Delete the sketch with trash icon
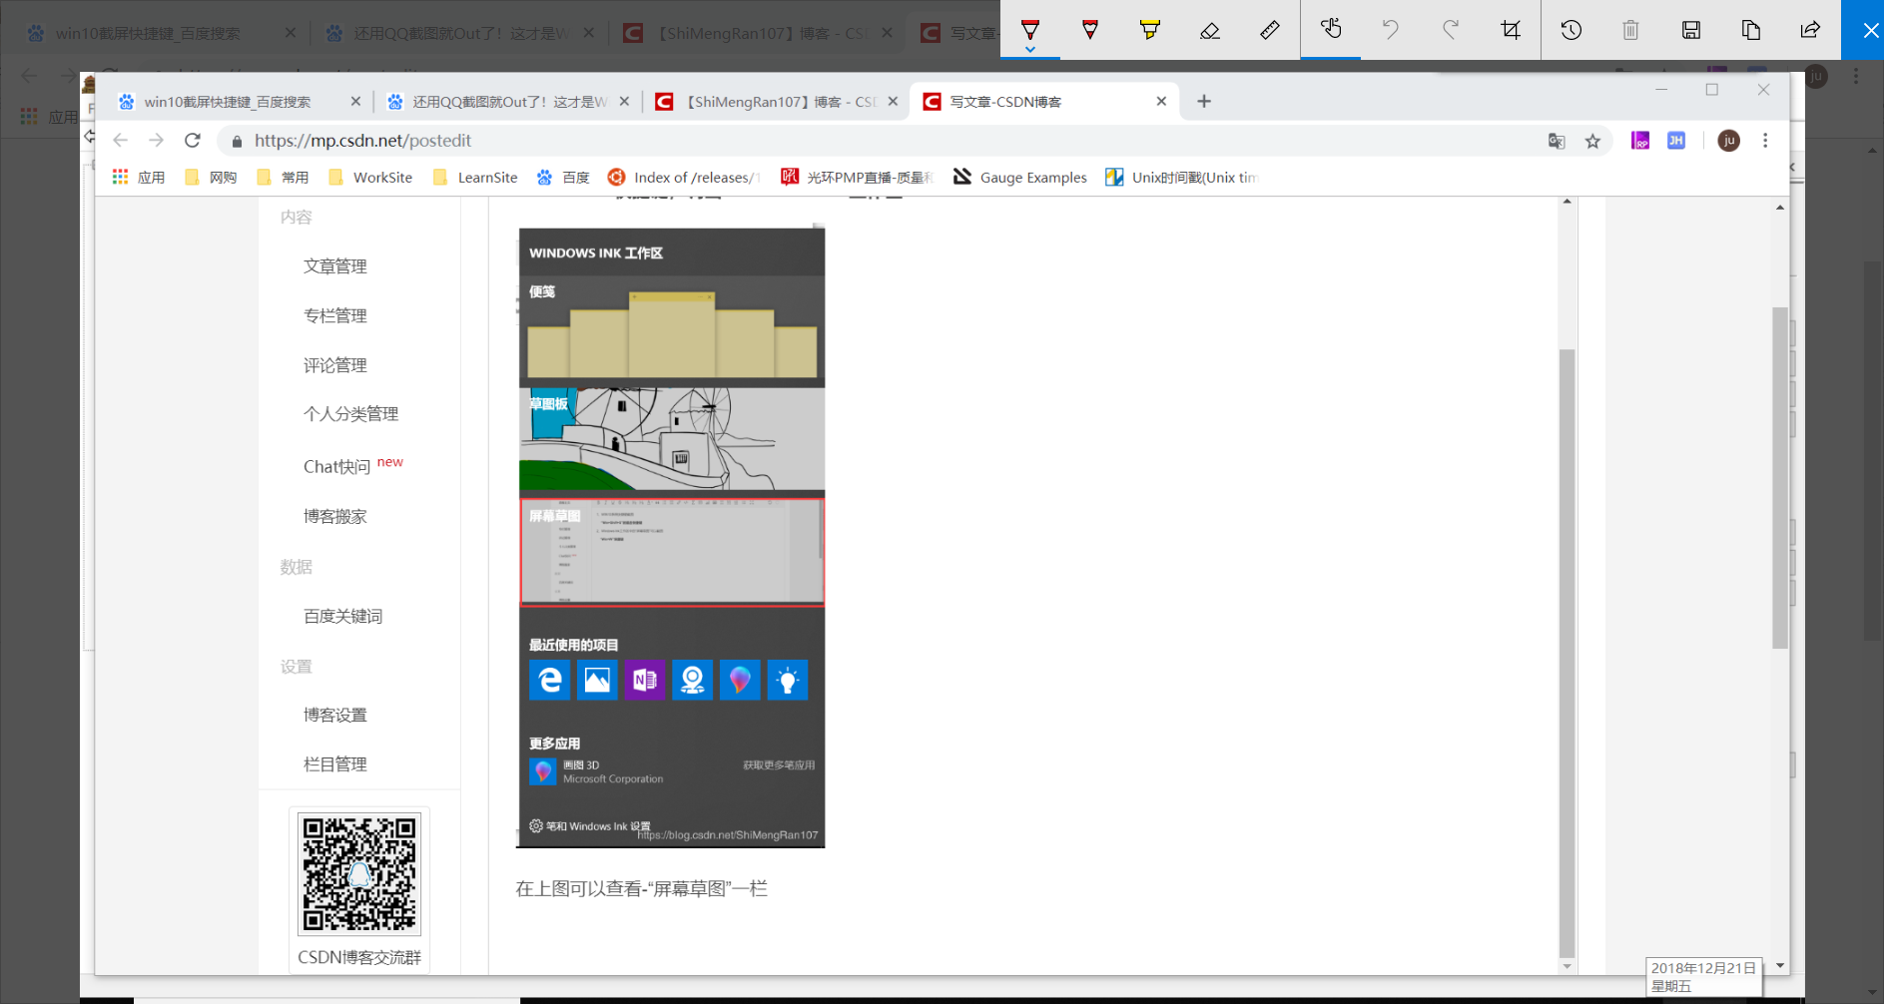 (1631, 29)
